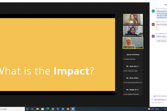Open Outlook from taskbar
Viewport: 167px width, 111px height.
pos(63,109)
